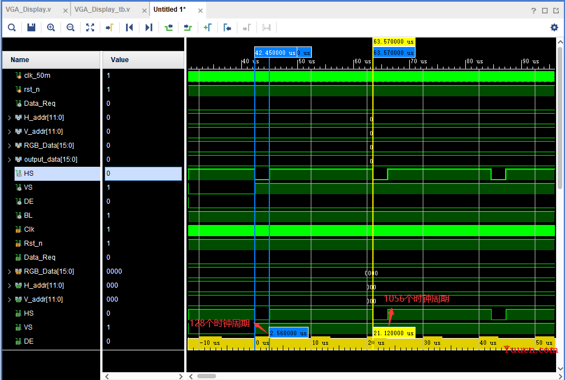
Task: Jump to time zero icon
Action: (129, 28)
